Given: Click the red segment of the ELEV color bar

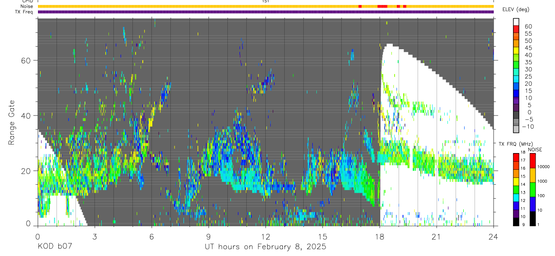Looking at the screenshot, I should (516, 29).
